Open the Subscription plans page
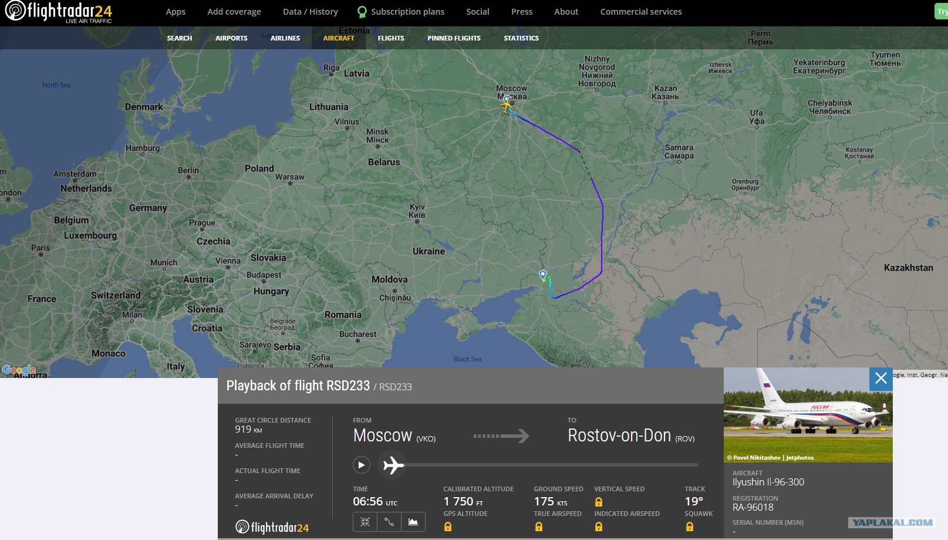This screenshot has height=540, width=948. (x=407, y=12)
